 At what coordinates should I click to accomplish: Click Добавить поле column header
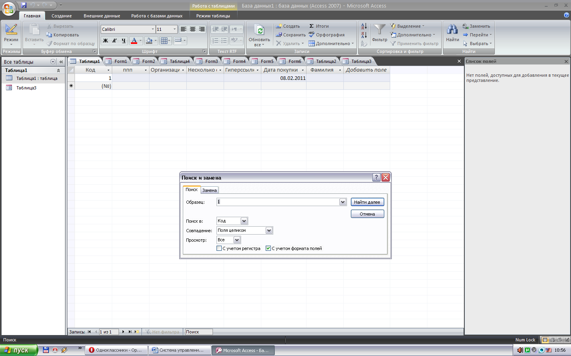tap(366, 70)
